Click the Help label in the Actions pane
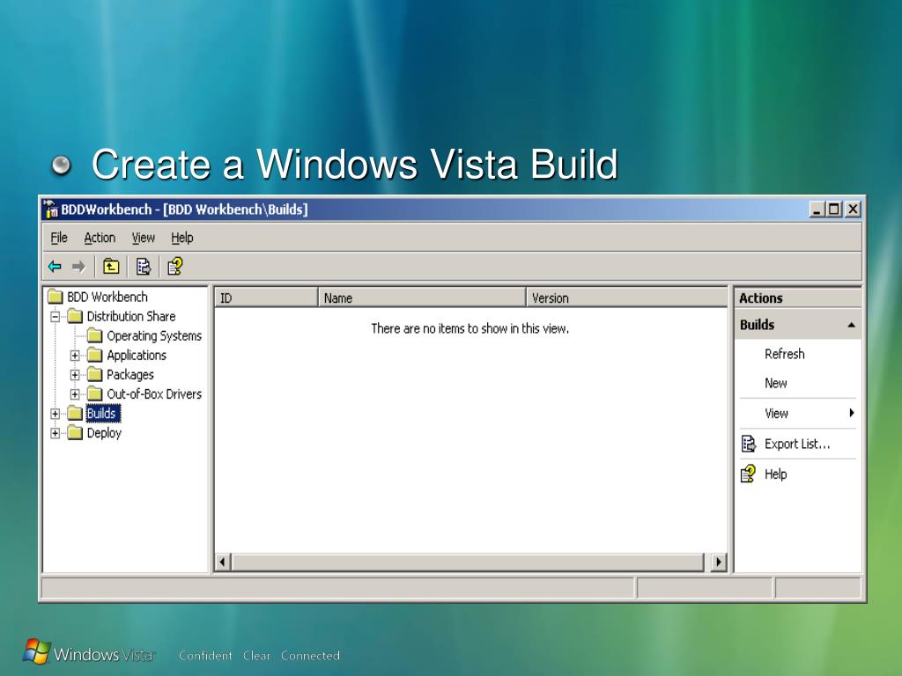Viewport: 902px width, 676px height. tap(775, 474)
